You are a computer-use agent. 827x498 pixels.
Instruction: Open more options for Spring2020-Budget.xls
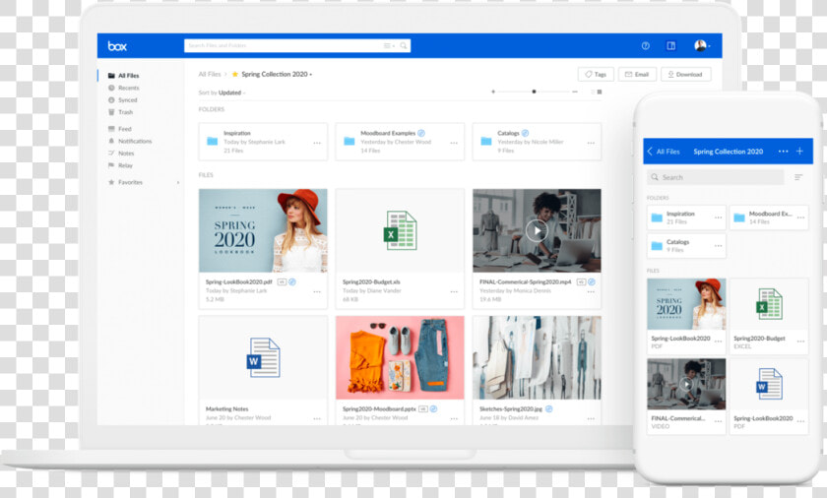tap(454, 291)
